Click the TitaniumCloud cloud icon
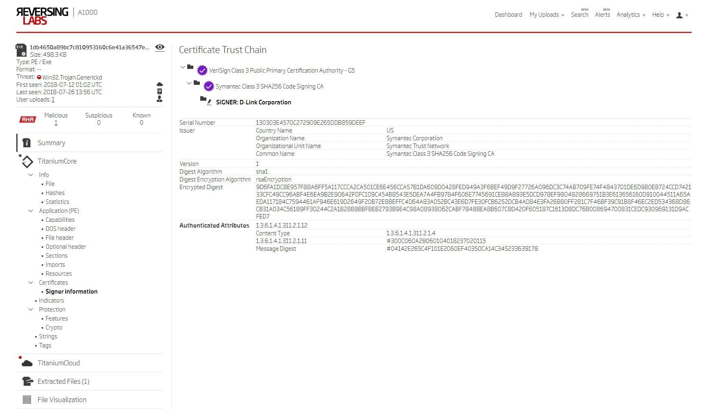 (x=27, y=363)
